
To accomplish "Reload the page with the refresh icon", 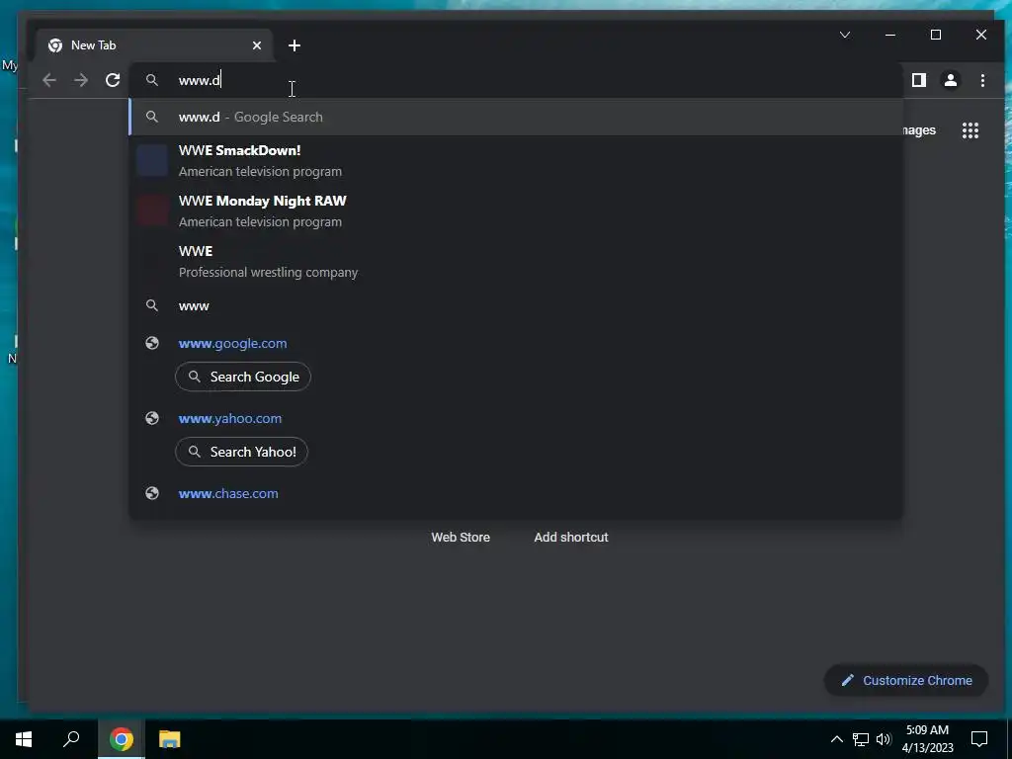I will pyautogui.click(x=113, y=80).
